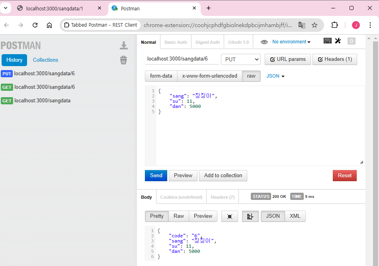
Task: Click the request Preview button next to Send
Action: [183, 176]
